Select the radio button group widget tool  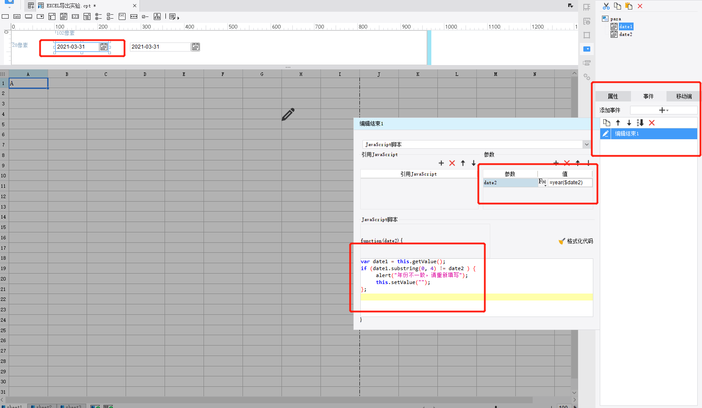(98, 16)
